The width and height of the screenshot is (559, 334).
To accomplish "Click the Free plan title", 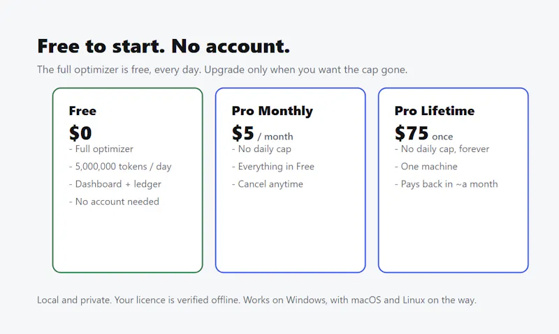I will 82,111.
